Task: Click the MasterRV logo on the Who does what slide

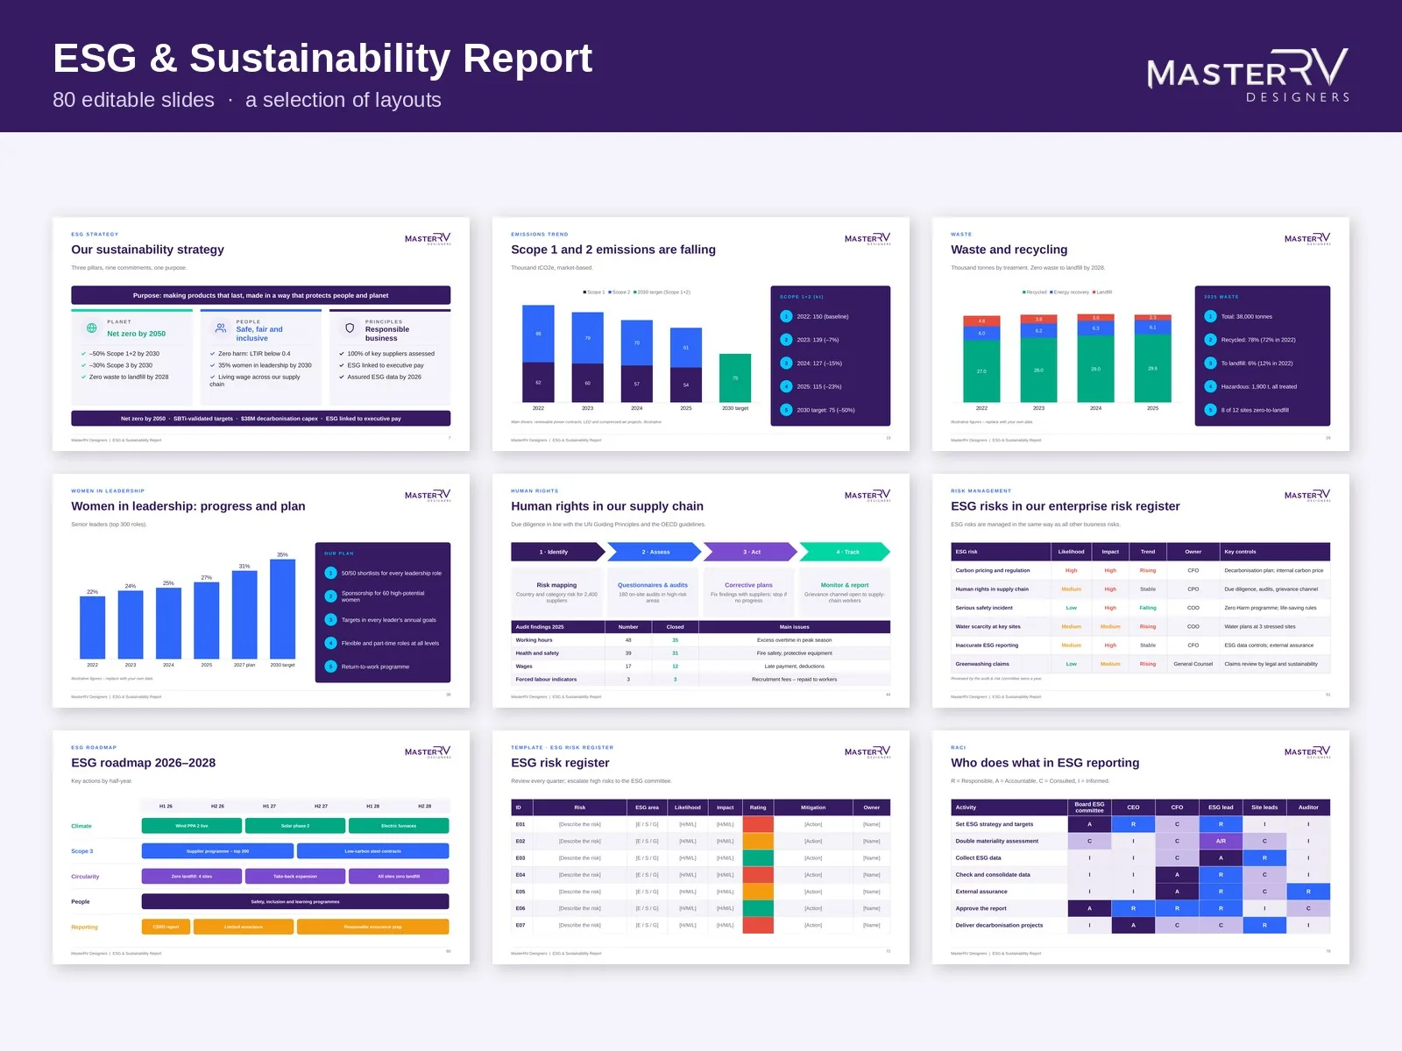Action: pos(1307,752)
